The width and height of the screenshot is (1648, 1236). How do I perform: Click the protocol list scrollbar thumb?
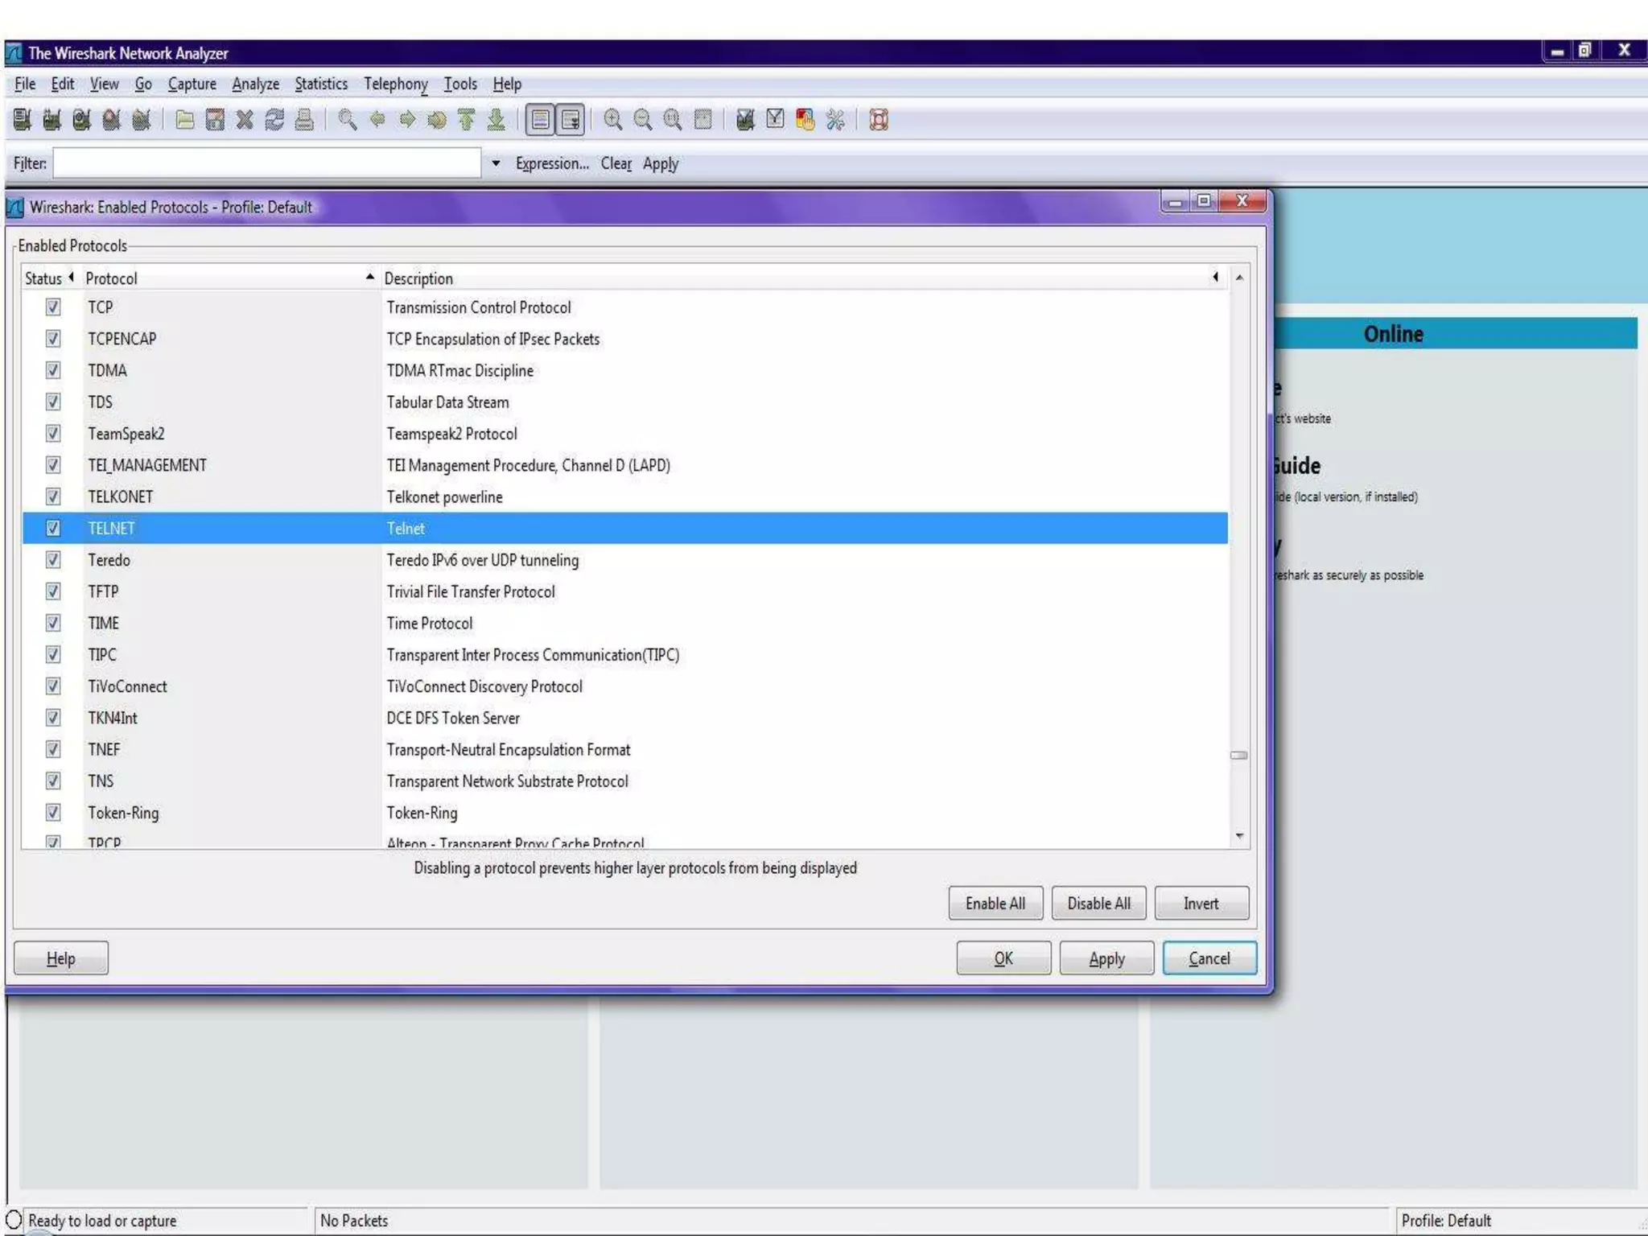point(1239,756)
